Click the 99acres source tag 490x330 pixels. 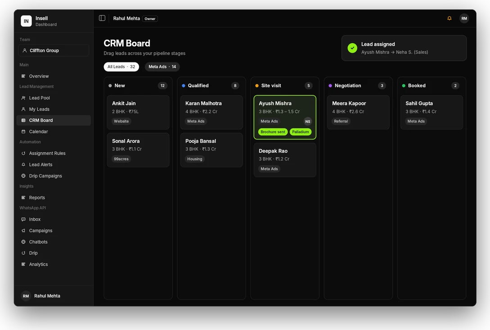[x=121, y=159]
